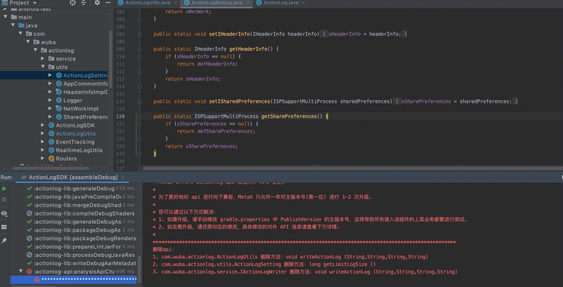Expand the EventTracking class node
The width and height of the screenshot is (563, 287).
pyautogui.click(x=43, y=142)
